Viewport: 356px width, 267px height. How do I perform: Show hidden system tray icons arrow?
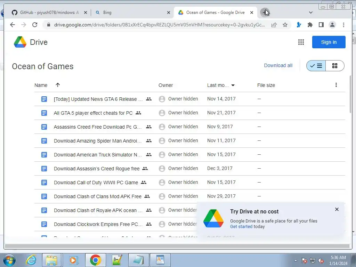(x=296, y=260)
